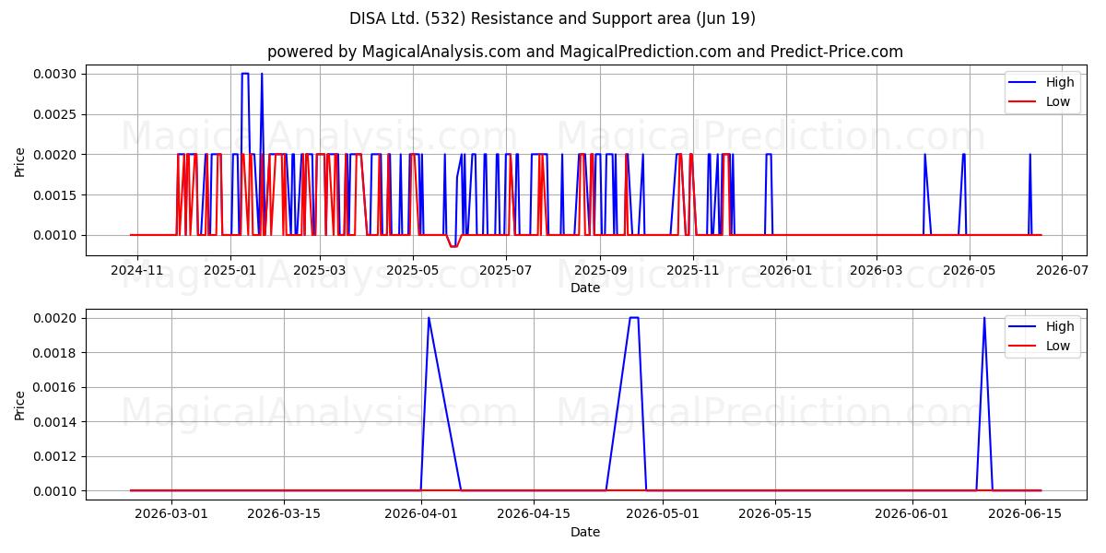The height and width of the screenshot is (553, 1106).
Task: Click the blue peak near 2026-06-10 in bottom chart
Action: coord(984,318)
